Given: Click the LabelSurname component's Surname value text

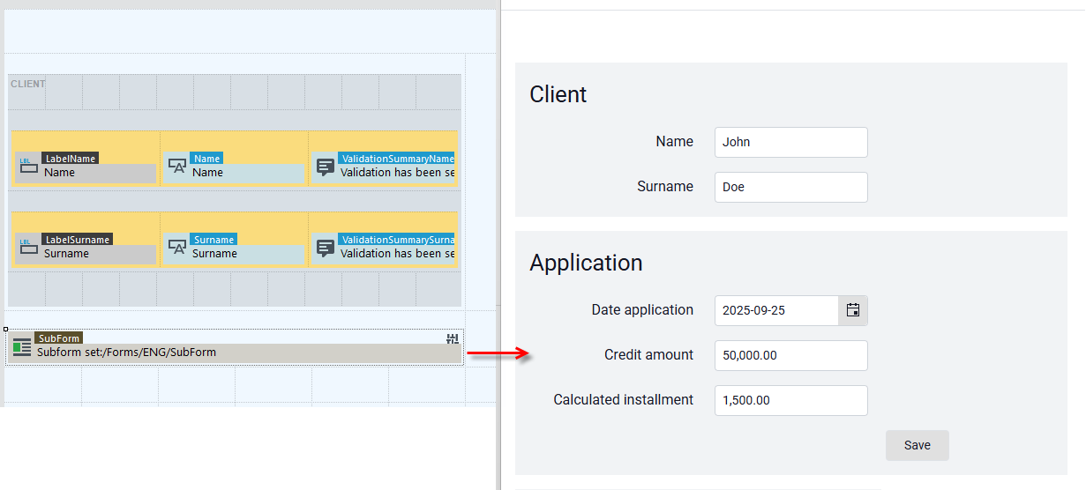Looking at the screenshot, I should (66, 254).
